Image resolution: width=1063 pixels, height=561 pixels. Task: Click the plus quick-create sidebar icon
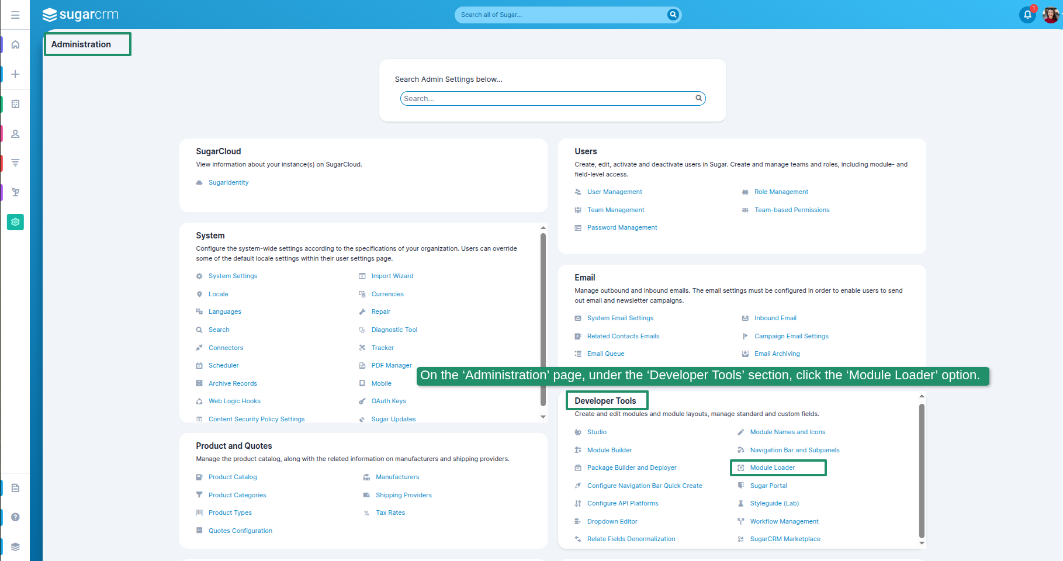16,74
